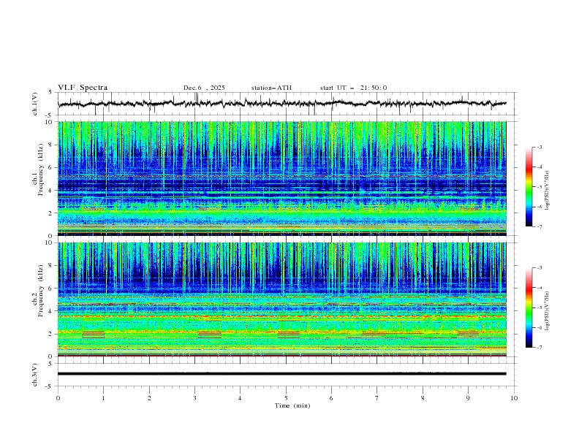Click the 'ch.3(V)' axis label

pos(35,375)
